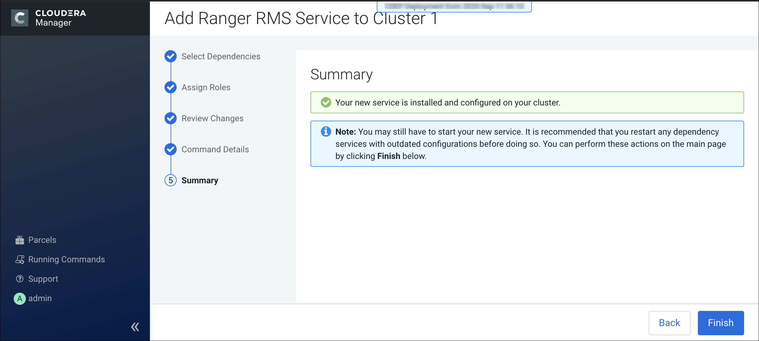759x341 pixels.
Task: Jump to the Review Changes step
Action: pos(212,119)
